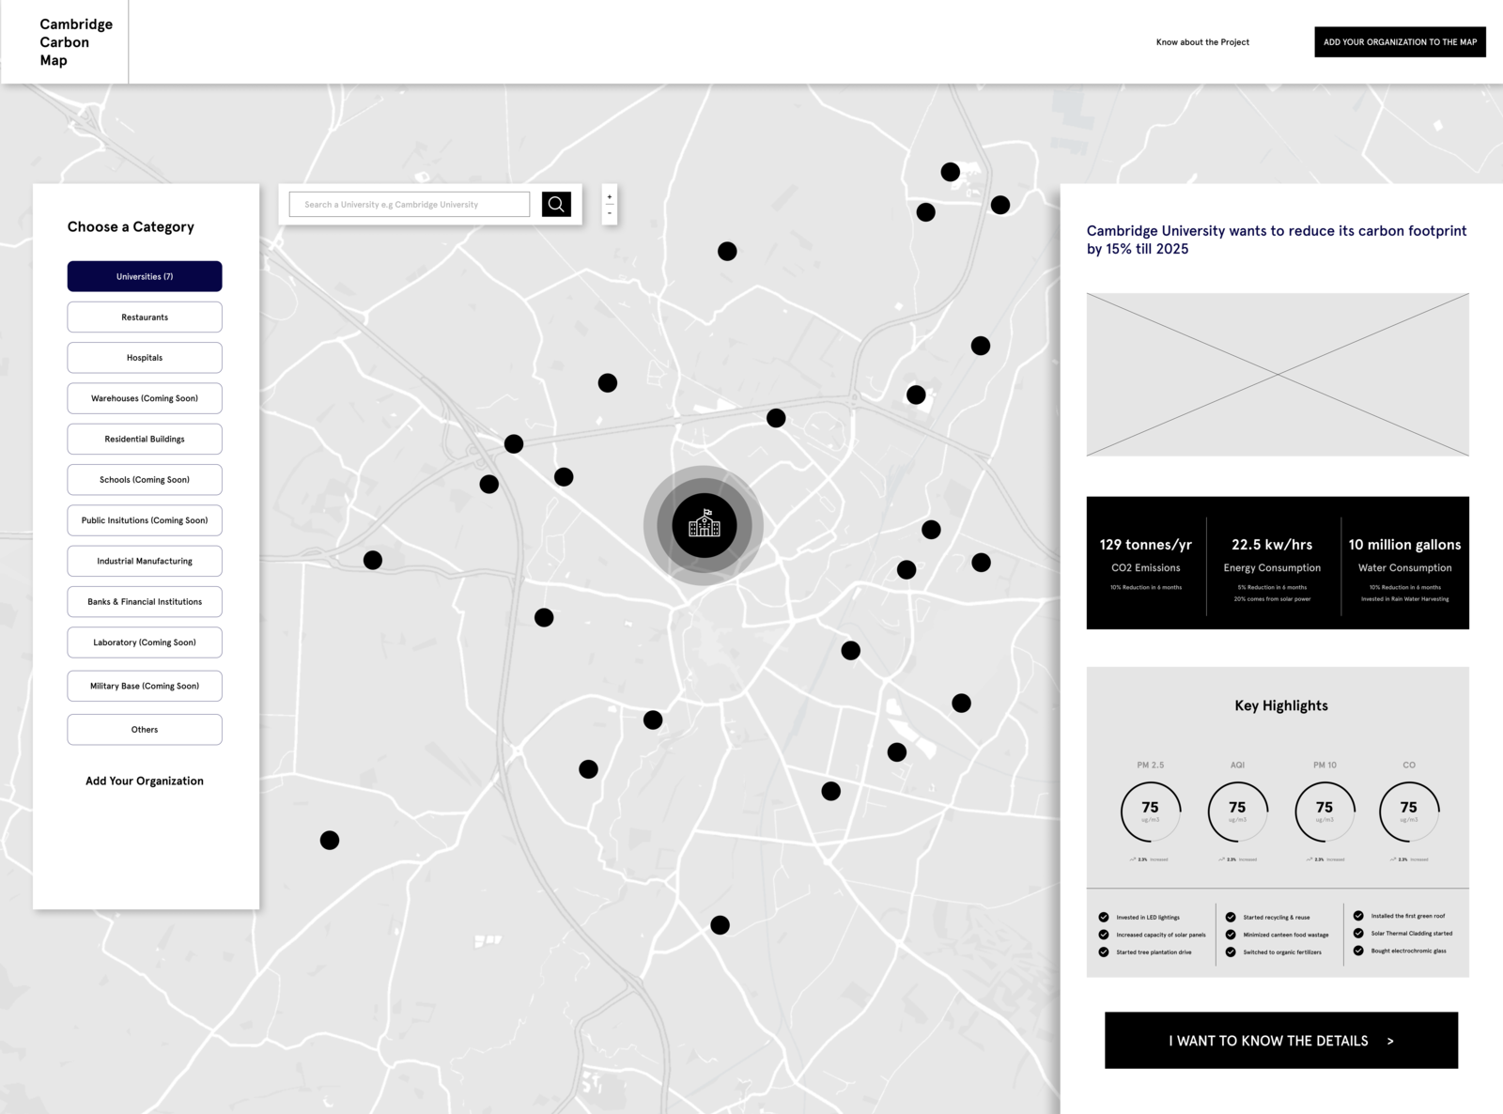1503x1114 pixels.
Task: Zoom out using the minus map control
Action: pos(608,212)
